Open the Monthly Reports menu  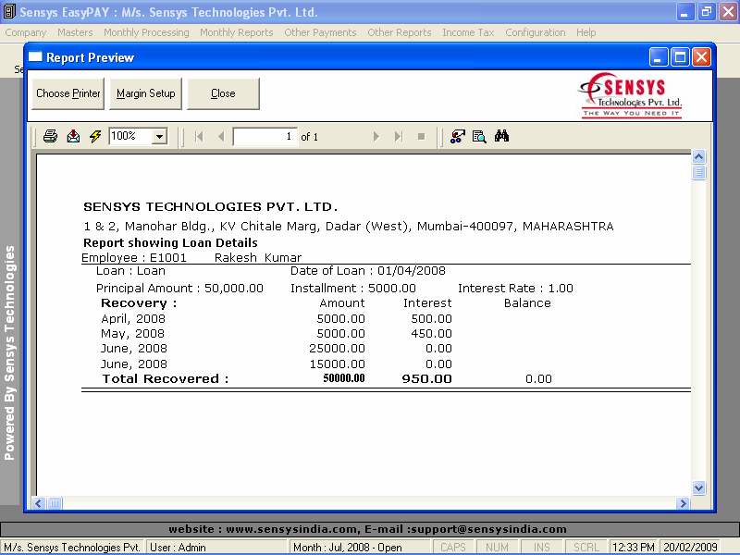tap(237, 32)
